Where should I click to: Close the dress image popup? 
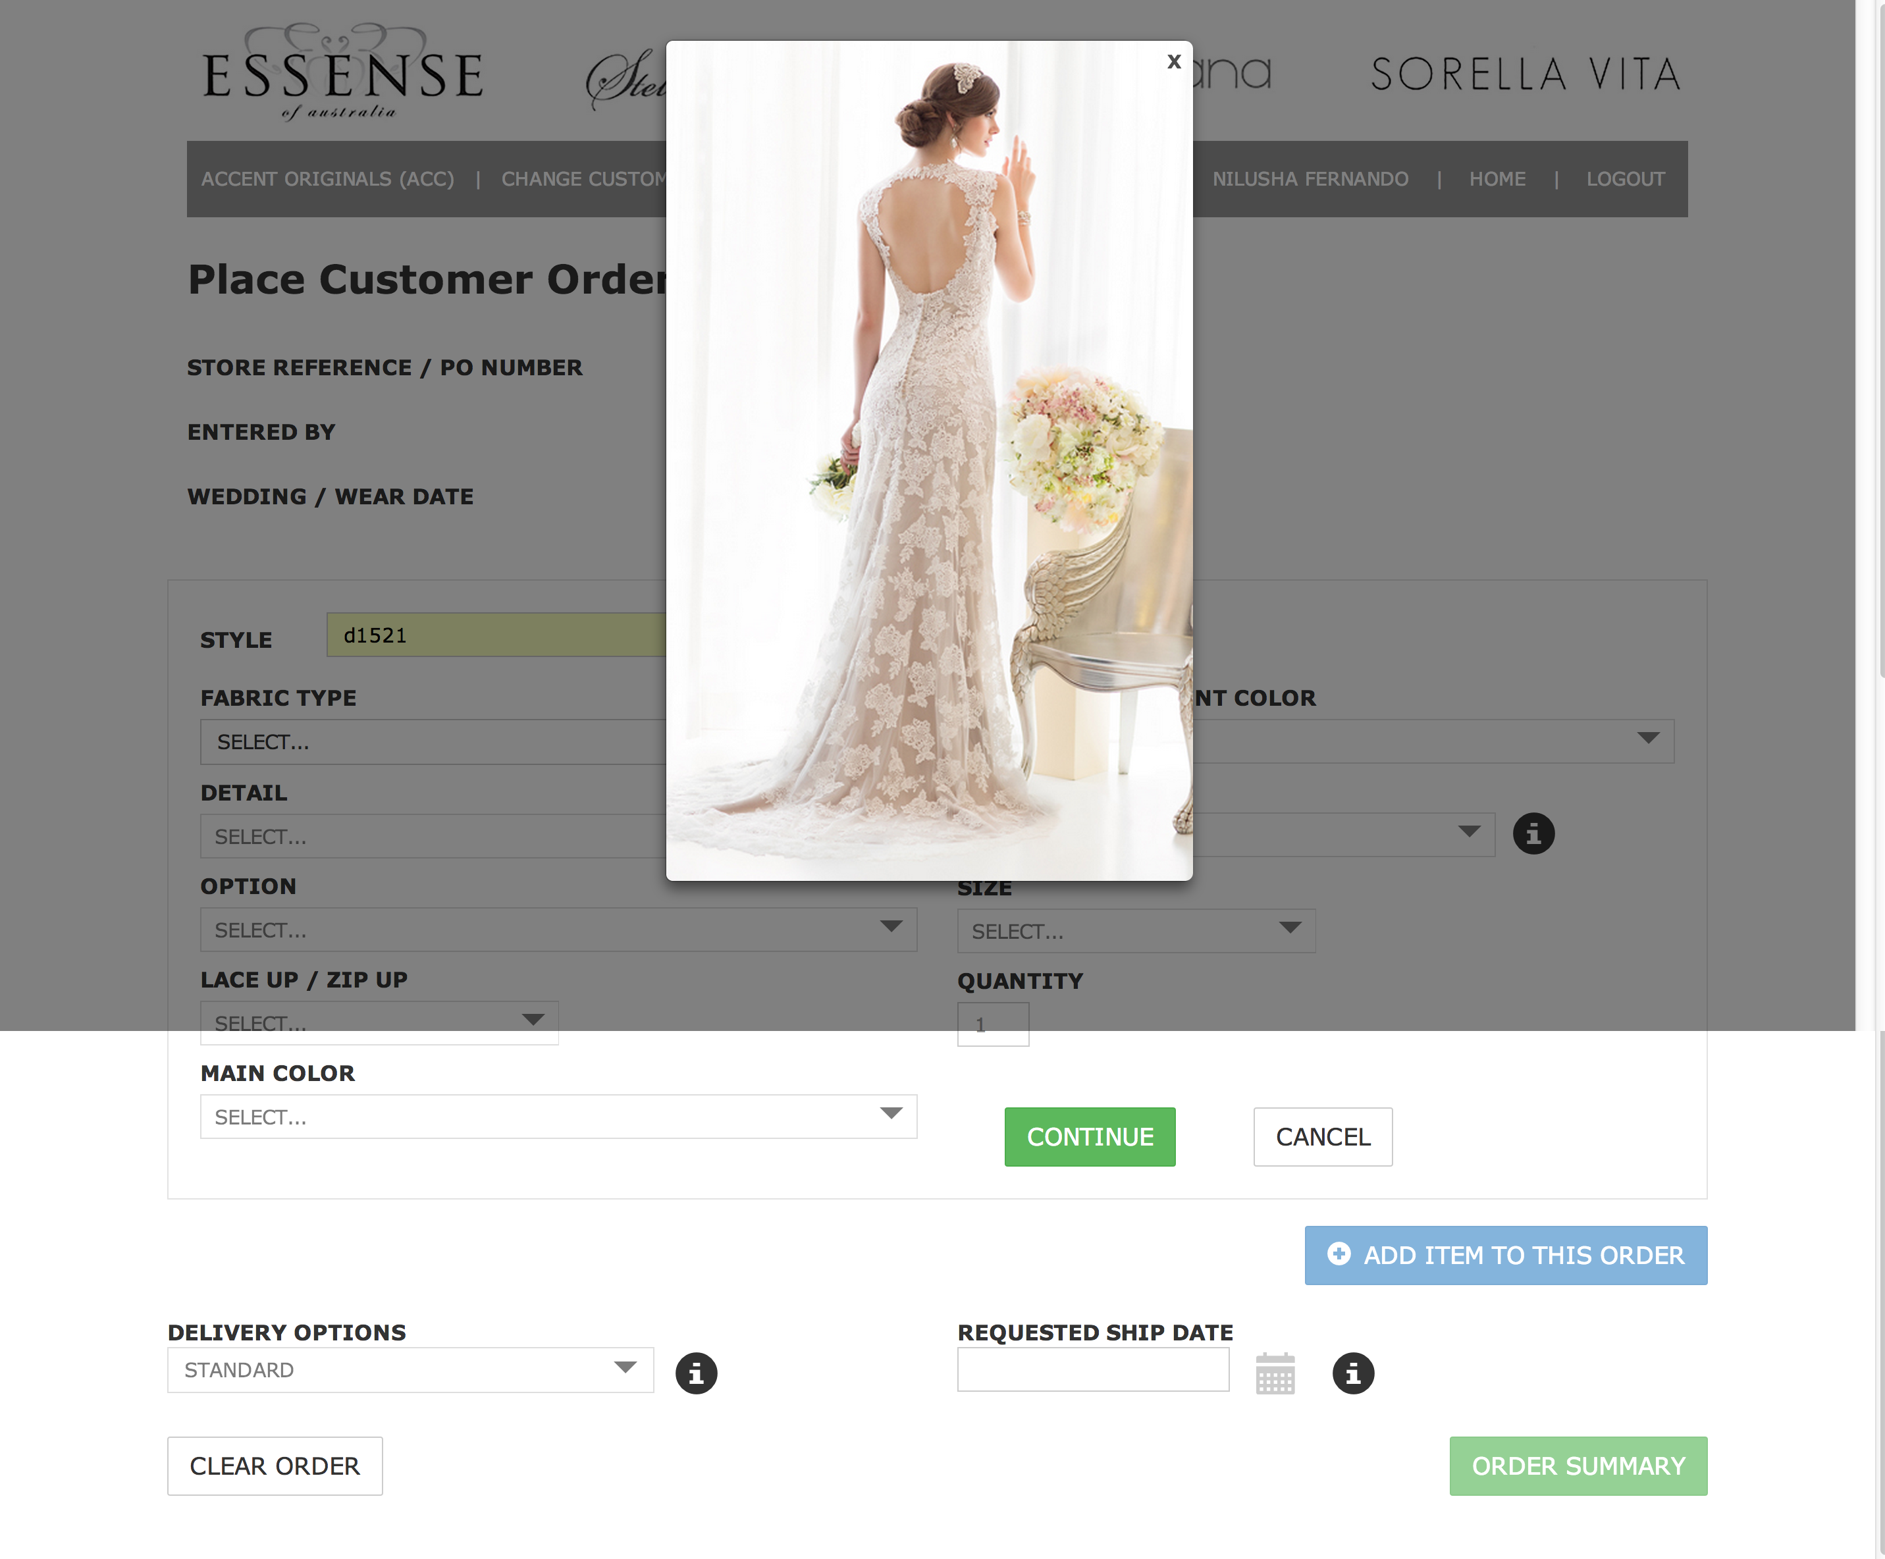[1173, 62]
